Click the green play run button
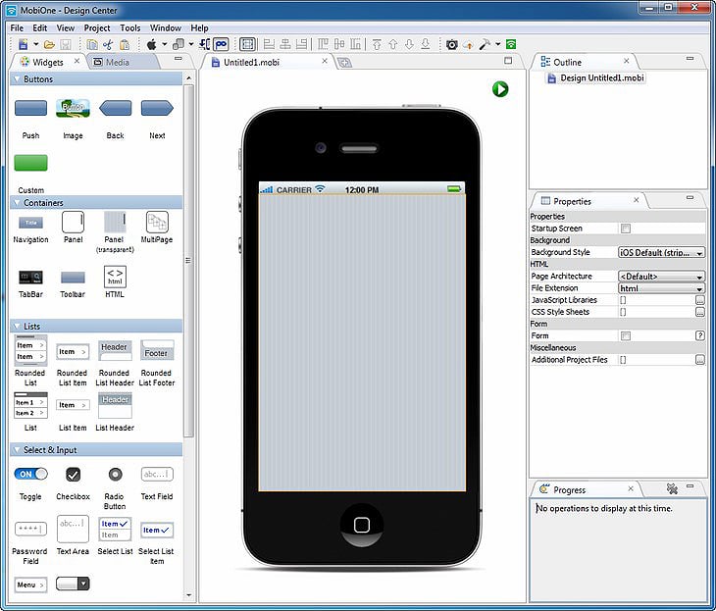This screenshot has height=611, width=716. pyautogui.click(x=500, y=89)
